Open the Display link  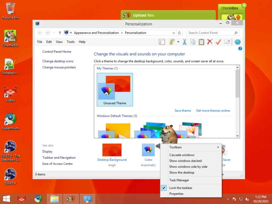[x=47, y=152]
